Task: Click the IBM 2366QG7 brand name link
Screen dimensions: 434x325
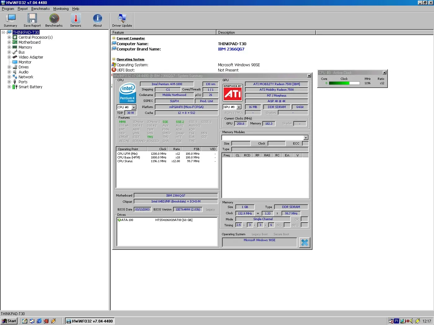Action: coord(231,49)
